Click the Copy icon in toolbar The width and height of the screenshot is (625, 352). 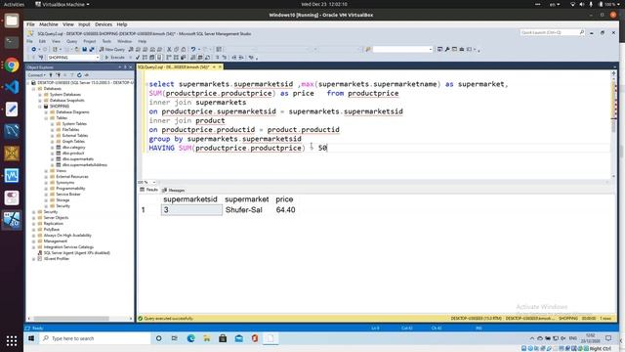click(x=176, y=49)
